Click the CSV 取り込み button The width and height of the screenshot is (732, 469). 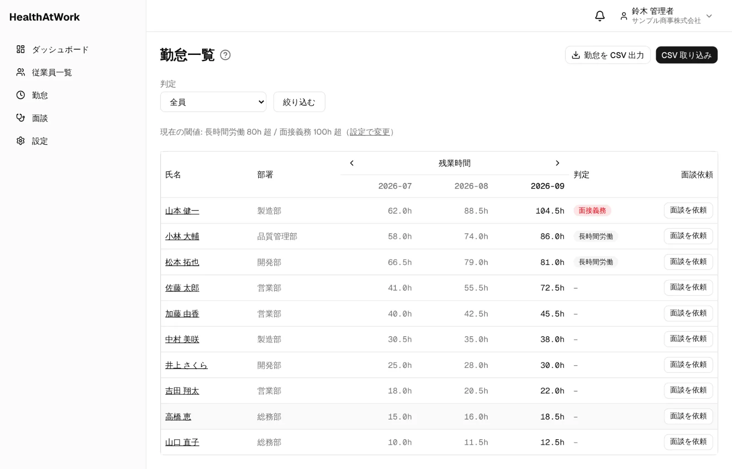coord(686,55)
